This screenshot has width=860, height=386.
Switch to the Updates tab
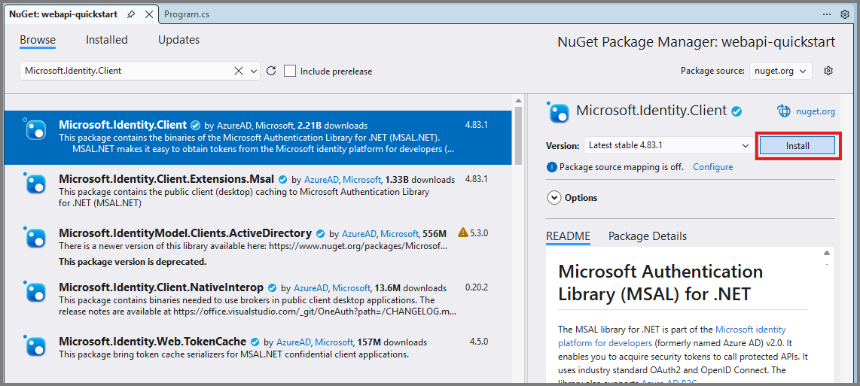[x=178, y=40]
